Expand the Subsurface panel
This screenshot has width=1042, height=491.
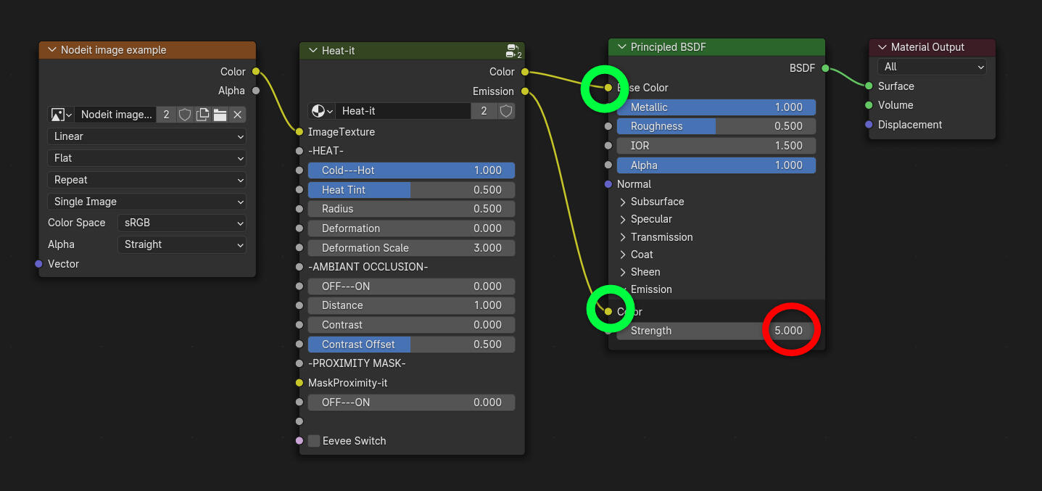click(x=623, y=202)
